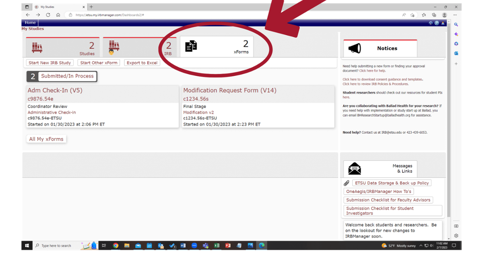This screenshot has width=483, height=253.
Task: Click the browser refresh button
Action: pos(48,15)
